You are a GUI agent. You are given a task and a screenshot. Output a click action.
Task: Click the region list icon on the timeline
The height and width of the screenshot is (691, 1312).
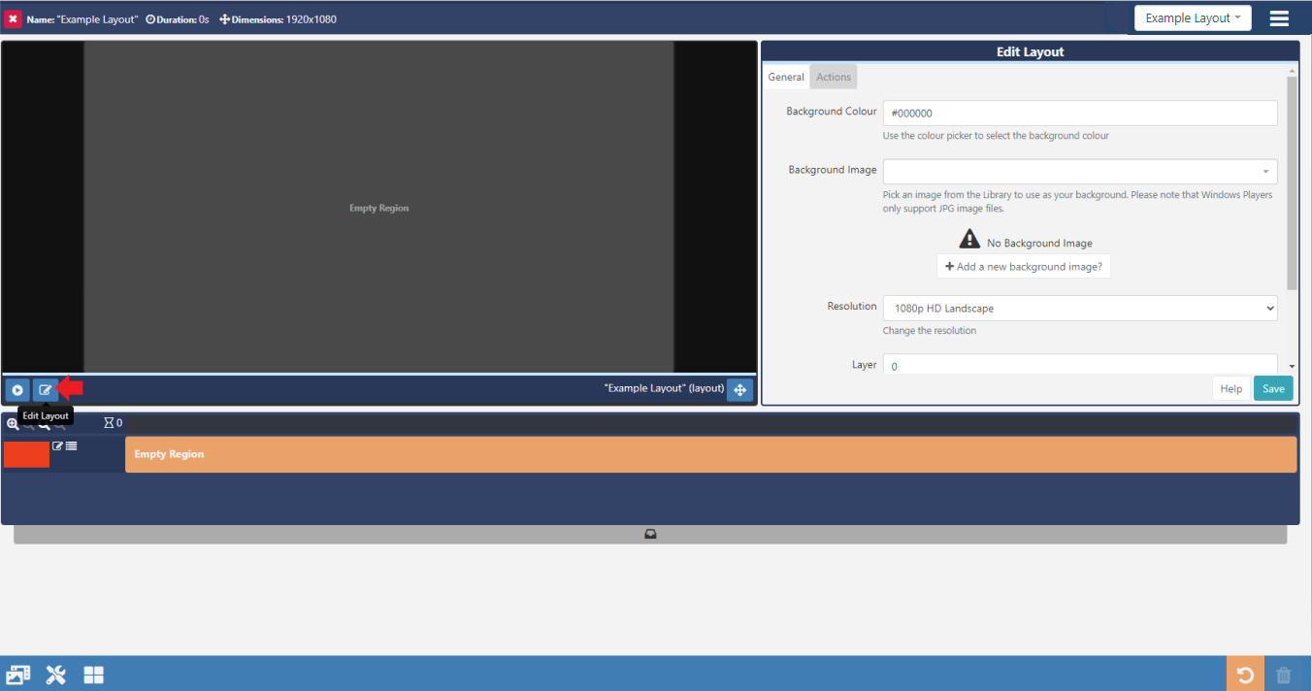[70, 445]
